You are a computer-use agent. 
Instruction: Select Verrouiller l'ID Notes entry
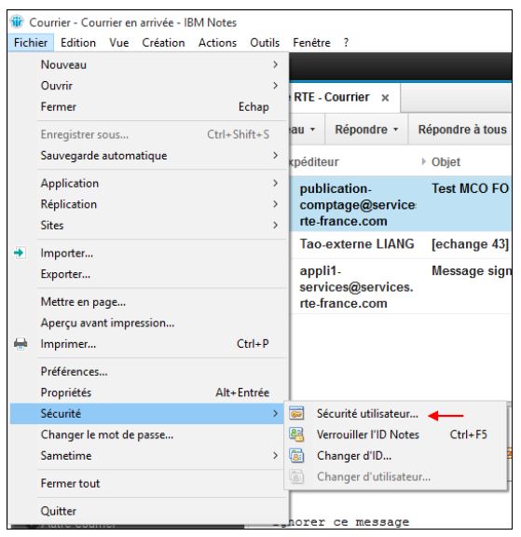(x=396, y=434)
